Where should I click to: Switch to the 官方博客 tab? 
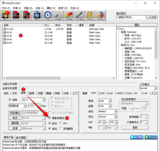click(21, 137)
